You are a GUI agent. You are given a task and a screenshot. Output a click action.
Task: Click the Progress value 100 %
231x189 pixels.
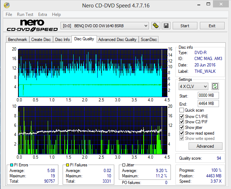pos(216,170)
